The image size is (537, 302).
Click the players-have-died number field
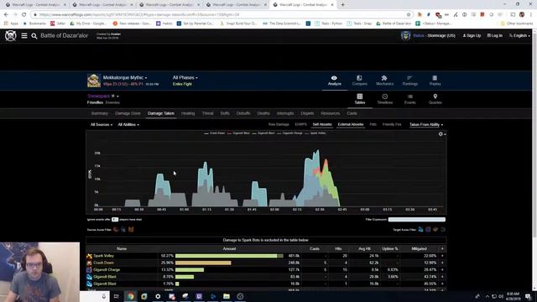[x=115, y=220]
